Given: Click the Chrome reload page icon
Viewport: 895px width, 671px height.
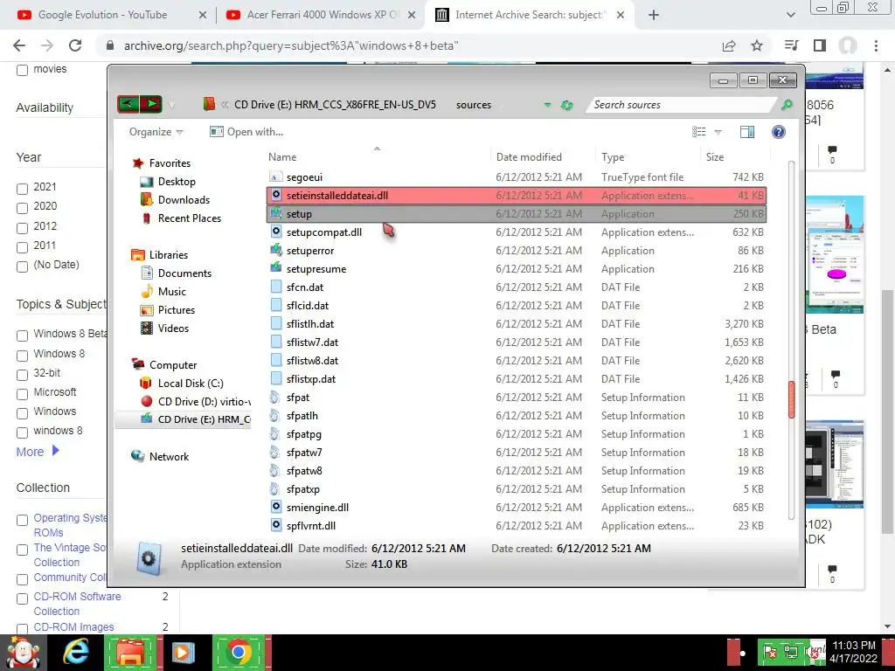Looking at the screenshot, I should (75, 45).
